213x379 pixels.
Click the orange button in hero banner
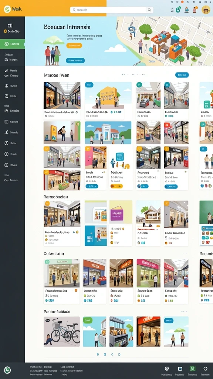pyautogui.click(x=74, y=46)
